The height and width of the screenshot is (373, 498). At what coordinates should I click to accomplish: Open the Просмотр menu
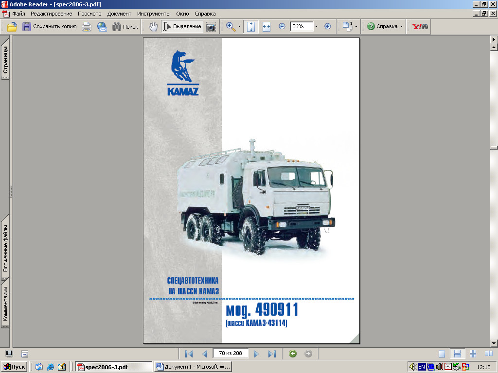coord(89,14)
